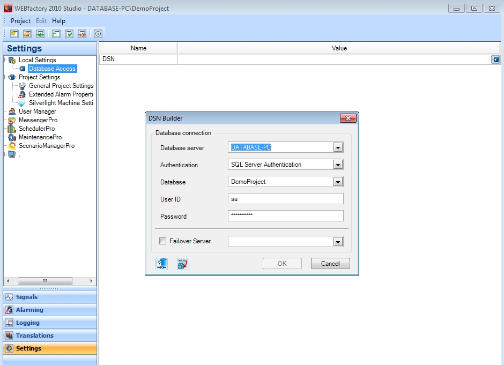Enable the Failover Server checkbox
Image resolution: width=504 pixels, height=365 pixels.
pyautogui.click(x=163, y=242)
